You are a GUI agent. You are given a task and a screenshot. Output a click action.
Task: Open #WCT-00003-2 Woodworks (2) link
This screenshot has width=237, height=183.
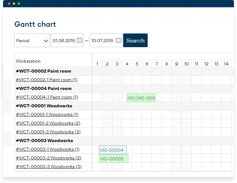click(x=48, y=158)
